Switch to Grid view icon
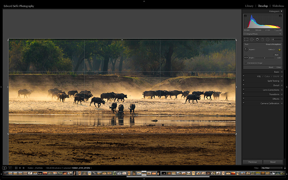288x180 pixels. click(16, 168)
